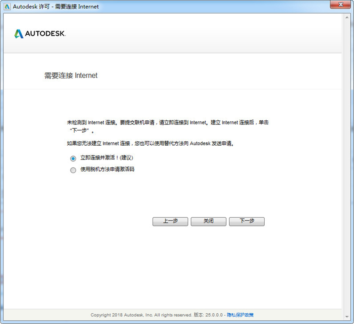This screenshot has width=354, height=324.
Task: Click the Autodesk logo in the header
Action: click(40, 34)
